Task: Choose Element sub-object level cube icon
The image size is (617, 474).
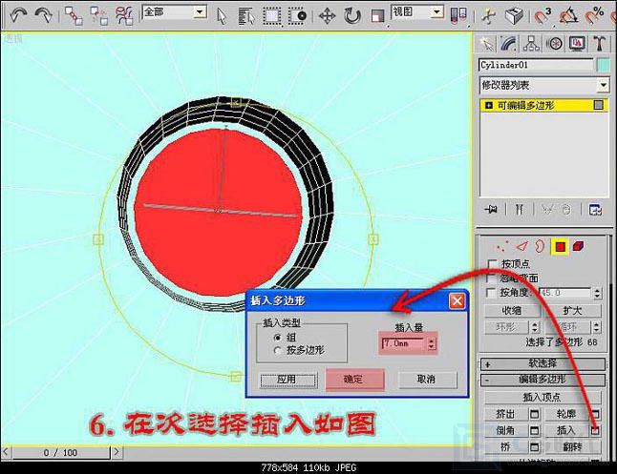Action: (x=578, y=246)
